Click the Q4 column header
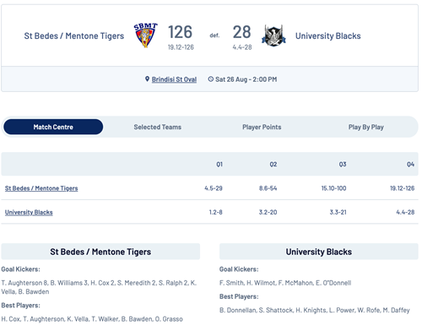 pyautogui.click(x=410, y=165)
